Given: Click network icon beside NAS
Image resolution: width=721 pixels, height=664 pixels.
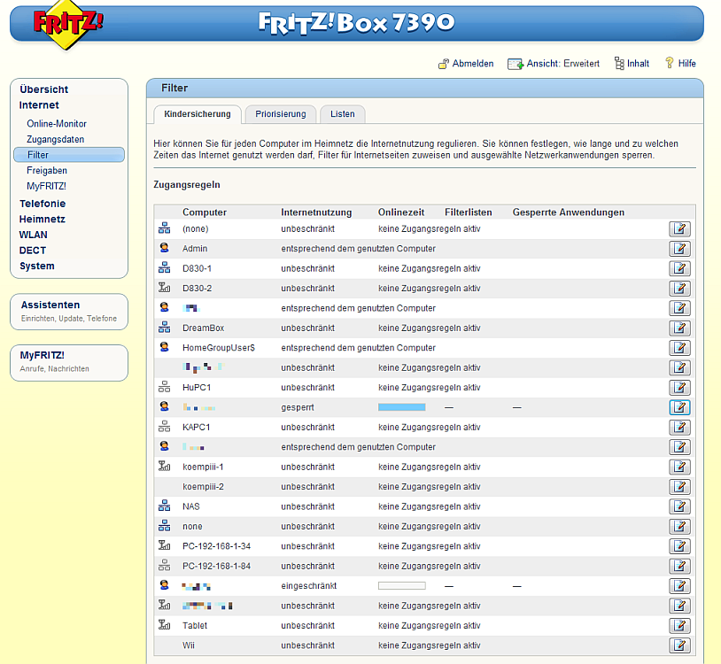Looking at the screenshot, I should pos(164,506).
